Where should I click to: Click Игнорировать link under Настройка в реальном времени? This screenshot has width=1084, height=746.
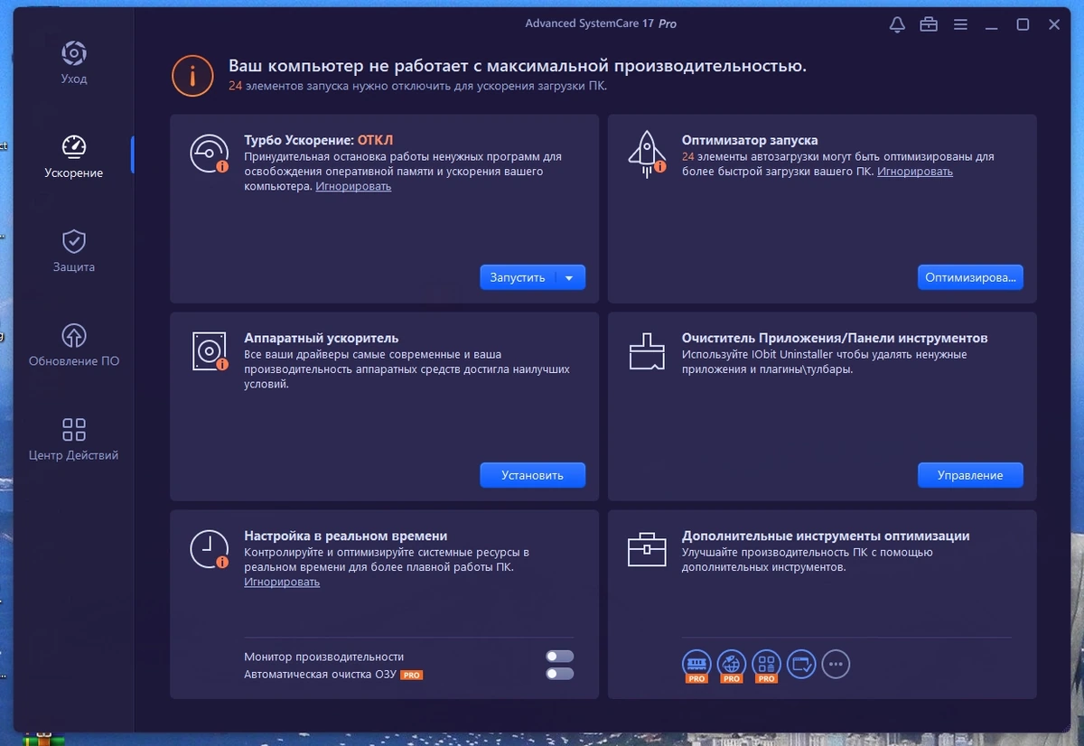click(x=282, y=583)
